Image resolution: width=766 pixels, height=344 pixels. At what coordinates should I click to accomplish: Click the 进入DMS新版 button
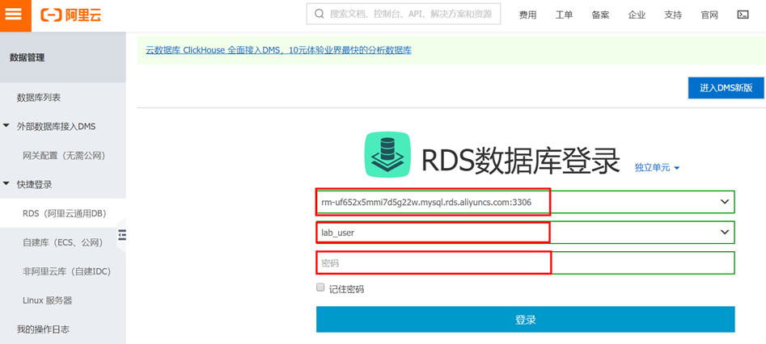coord(726,88)
